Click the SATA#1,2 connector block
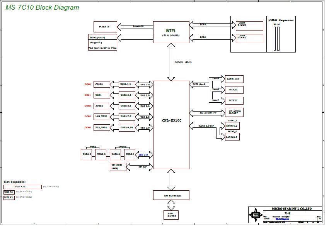Viewport: 329px width, 232px height. 232,126
